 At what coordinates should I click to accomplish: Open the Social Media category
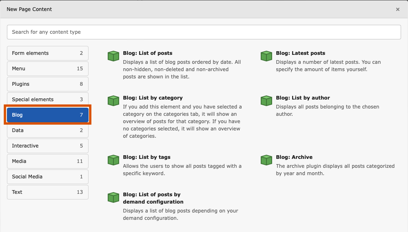pos(48,176)
